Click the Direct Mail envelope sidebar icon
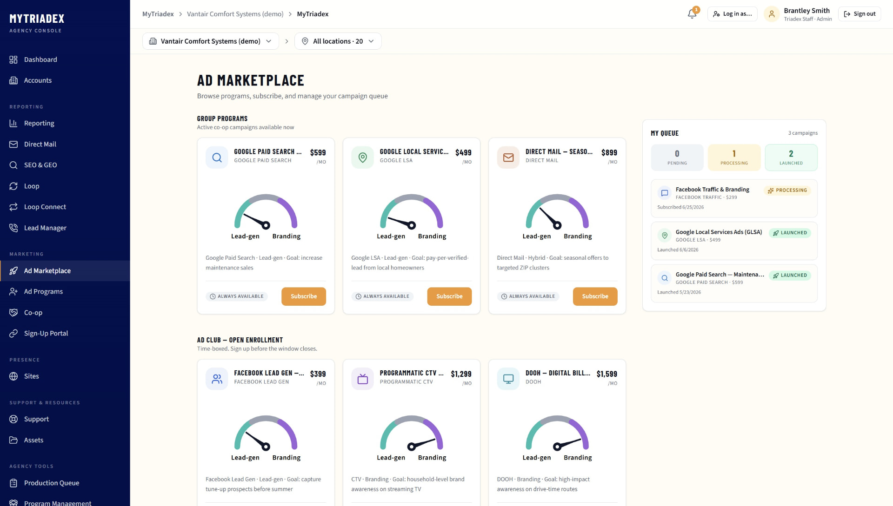The height and width of the screenshot is (506, 893). click(x=13, y=144)
